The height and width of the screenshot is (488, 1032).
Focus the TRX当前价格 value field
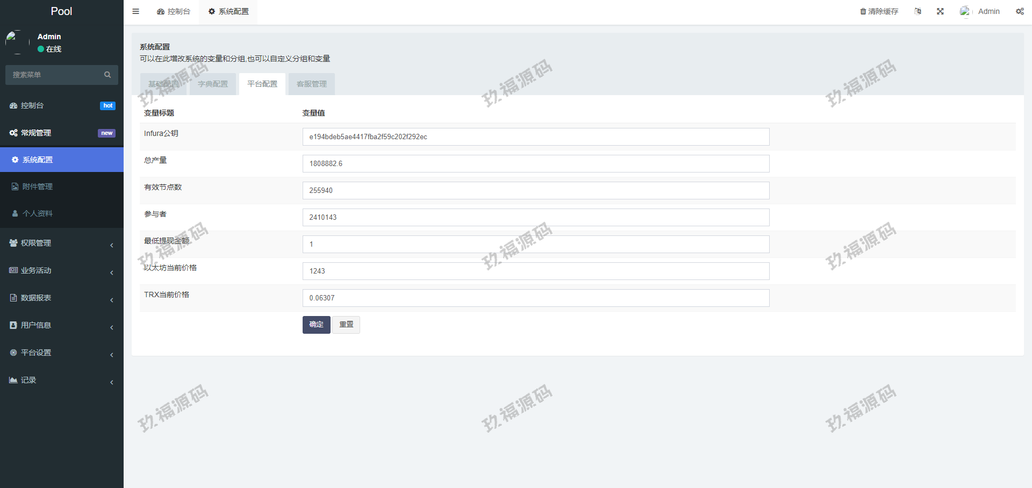click(x=535, y=298)
